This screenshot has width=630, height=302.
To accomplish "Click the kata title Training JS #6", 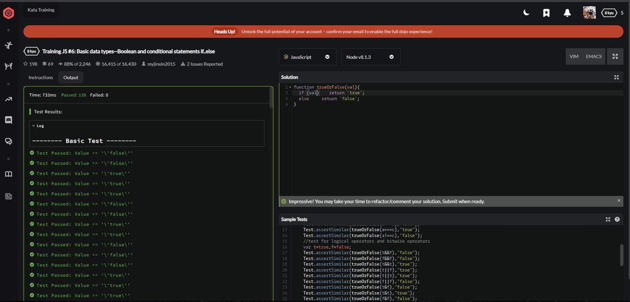I will click(x=129, y=51).
